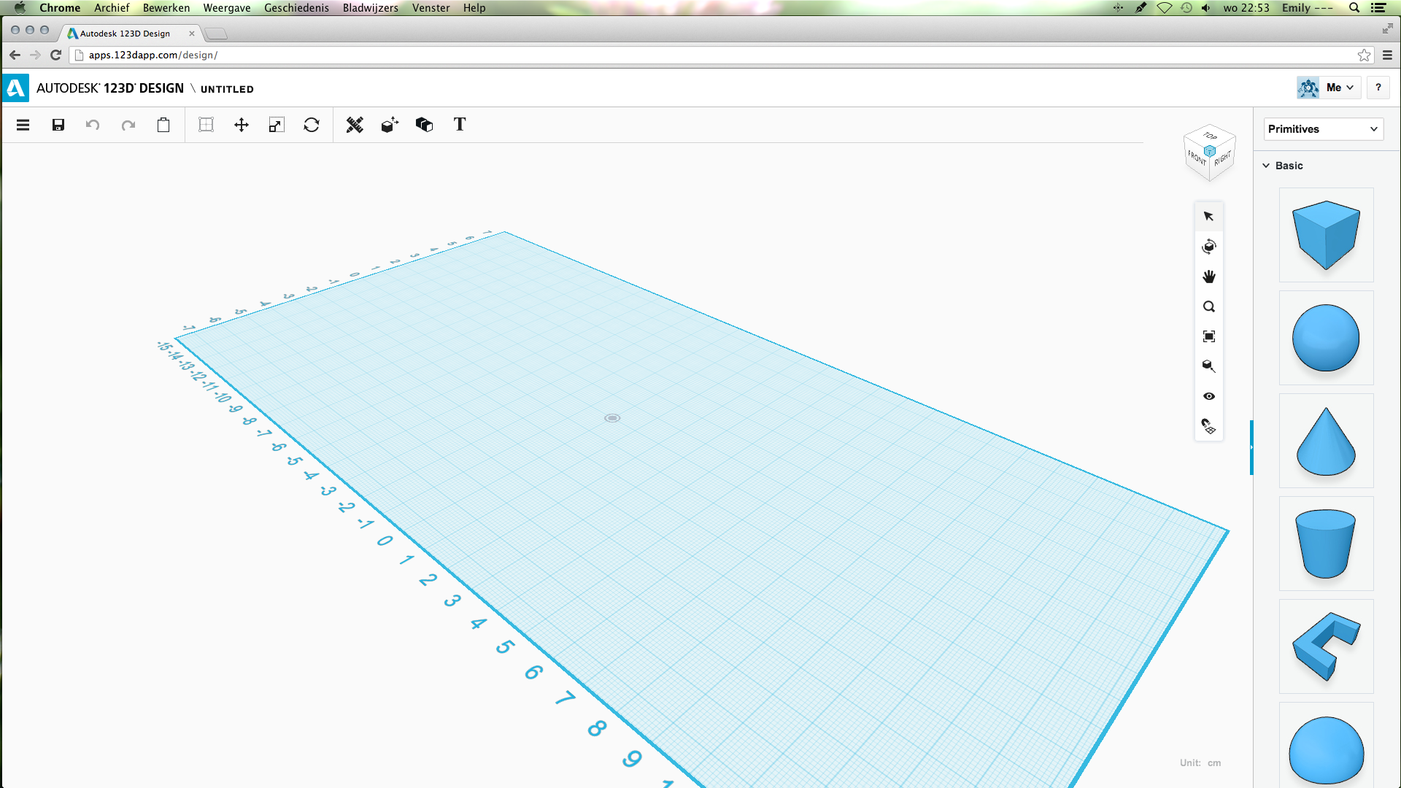The image size is (1401, 788).
Task: Select the arrow cursor Select tool
Action: (x=1209, y=217)
